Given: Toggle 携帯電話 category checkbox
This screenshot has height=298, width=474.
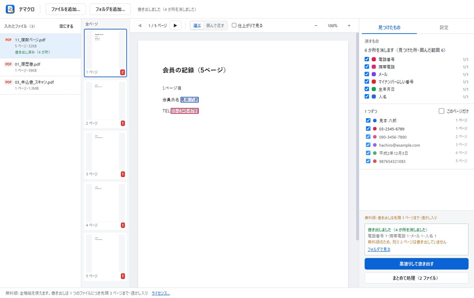Looking at the screenshot, I should (x=367, y=67).
